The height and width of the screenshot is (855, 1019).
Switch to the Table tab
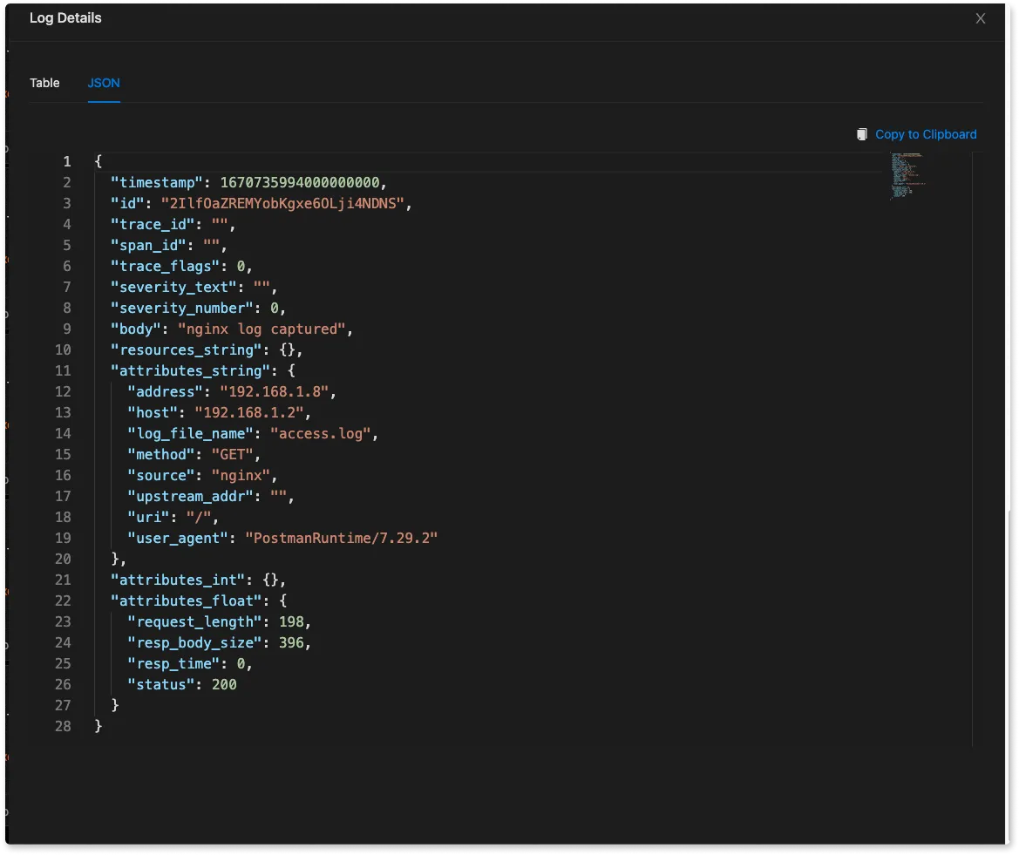(44, 83)
